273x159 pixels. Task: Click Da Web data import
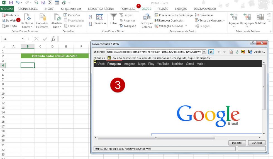point(9,21)
